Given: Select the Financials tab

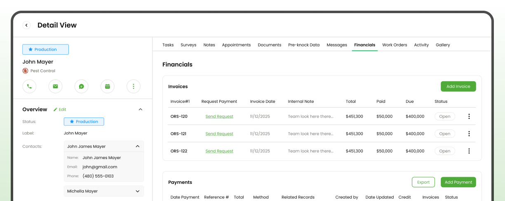Looking at the screenshot, I should [365, 45].
